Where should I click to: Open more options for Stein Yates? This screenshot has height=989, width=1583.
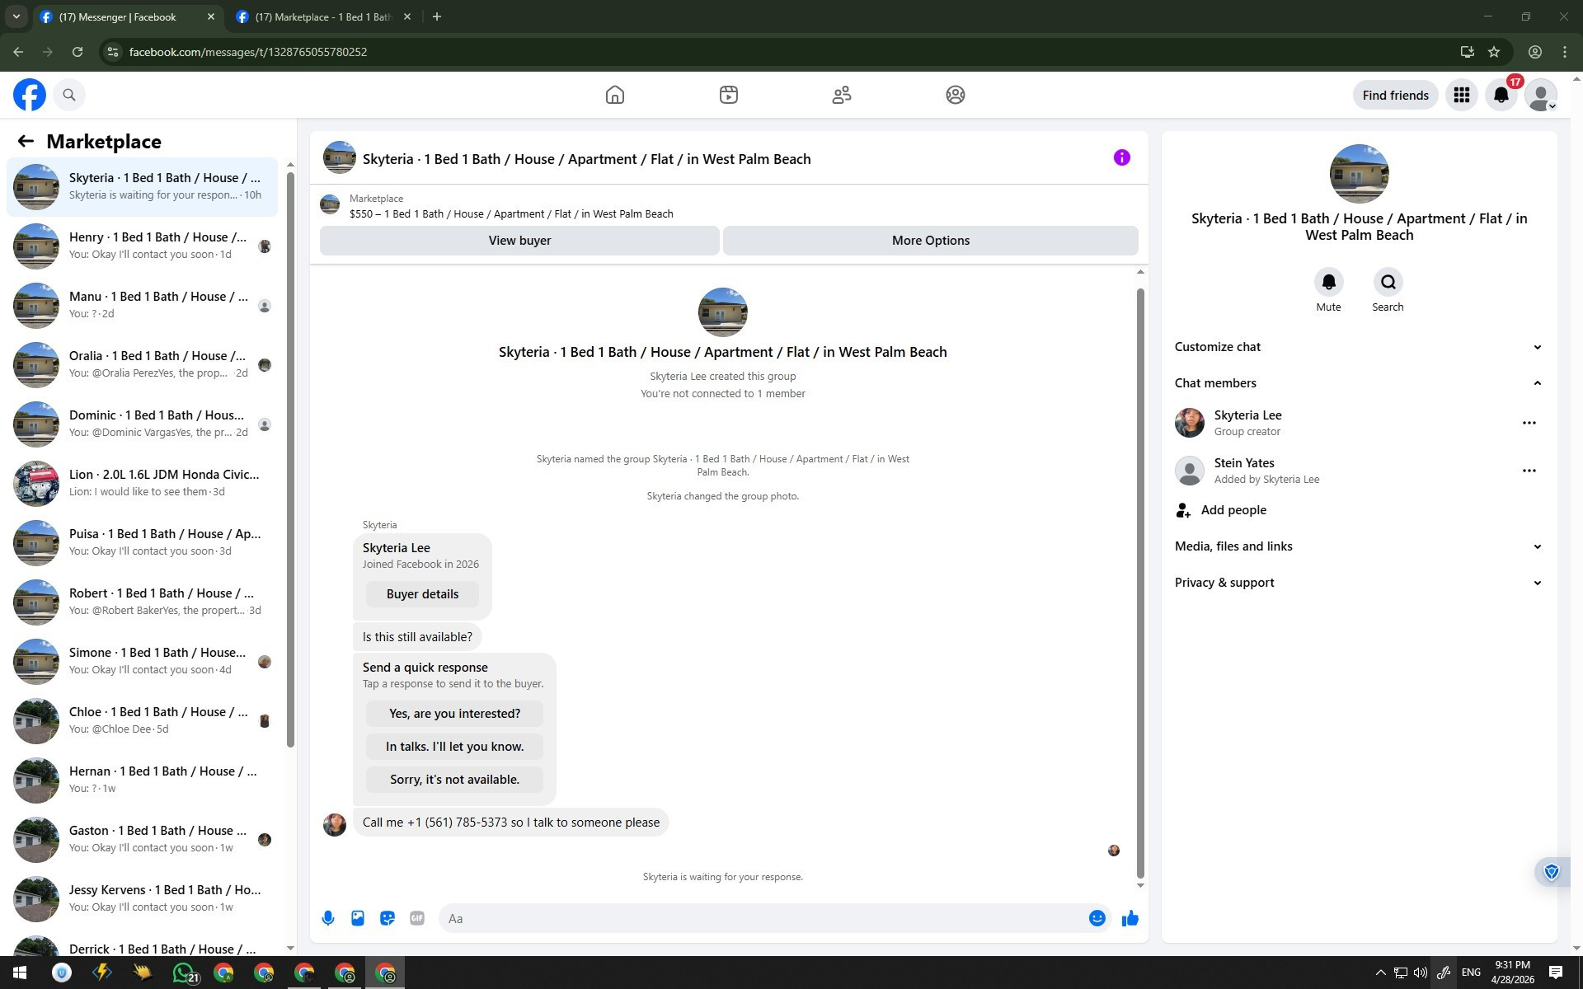pyautogui.click(x=1529, y=471)
